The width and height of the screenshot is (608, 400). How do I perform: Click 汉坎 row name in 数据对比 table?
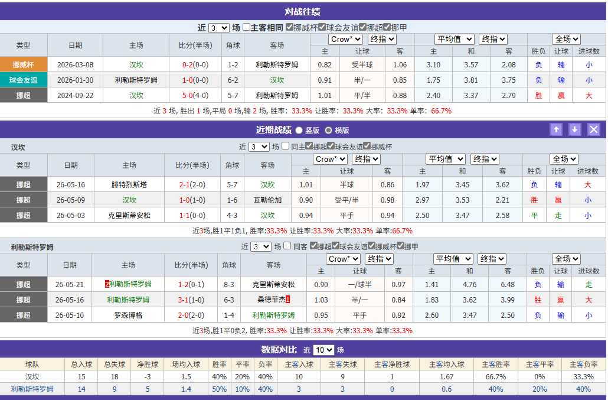tap(32, 377)
